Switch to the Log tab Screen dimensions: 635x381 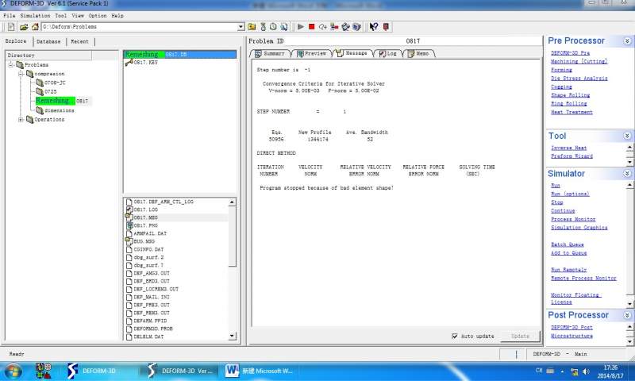[x=388, y=53]
